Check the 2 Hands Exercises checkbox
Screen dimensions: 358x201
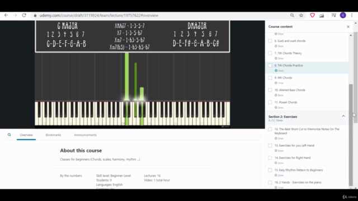click(x=270, y=183)
